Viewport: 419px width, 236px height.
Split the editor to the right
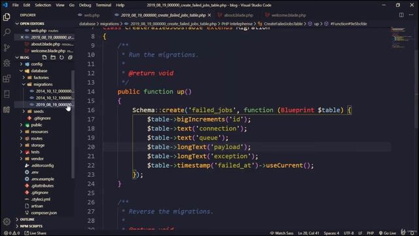pyautogui.click(x=401, y=15)
